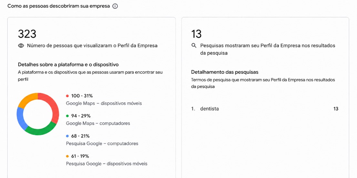Click the Detalhes sobre a plataforma heading
This screenshot has width=357, height=178.
[x=68, y=64]
